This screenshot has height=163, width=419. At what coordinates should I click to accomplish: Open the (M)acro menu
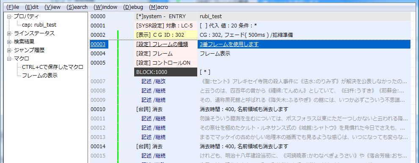coord(159,7)
